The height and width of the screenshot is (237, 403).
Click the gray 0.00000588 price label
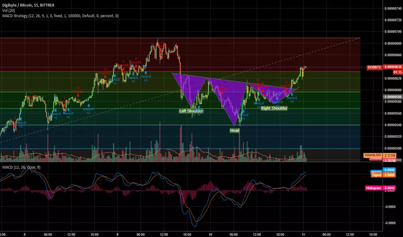coord(393,97)
